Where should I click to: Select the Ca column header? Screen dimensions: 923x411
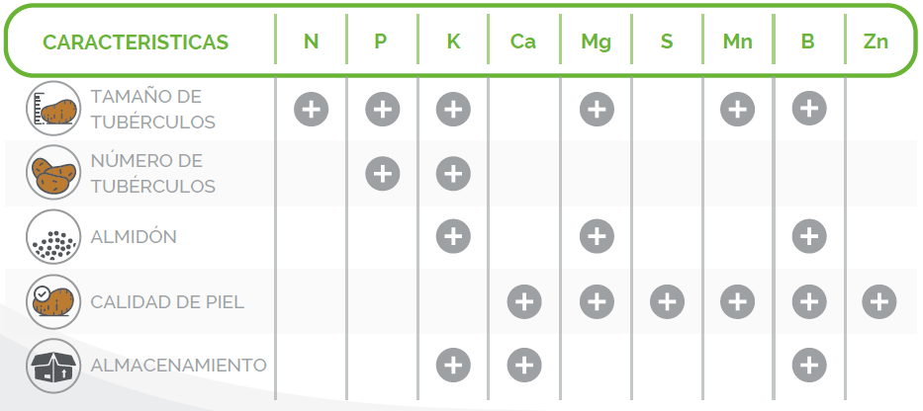tap(523, 42)
